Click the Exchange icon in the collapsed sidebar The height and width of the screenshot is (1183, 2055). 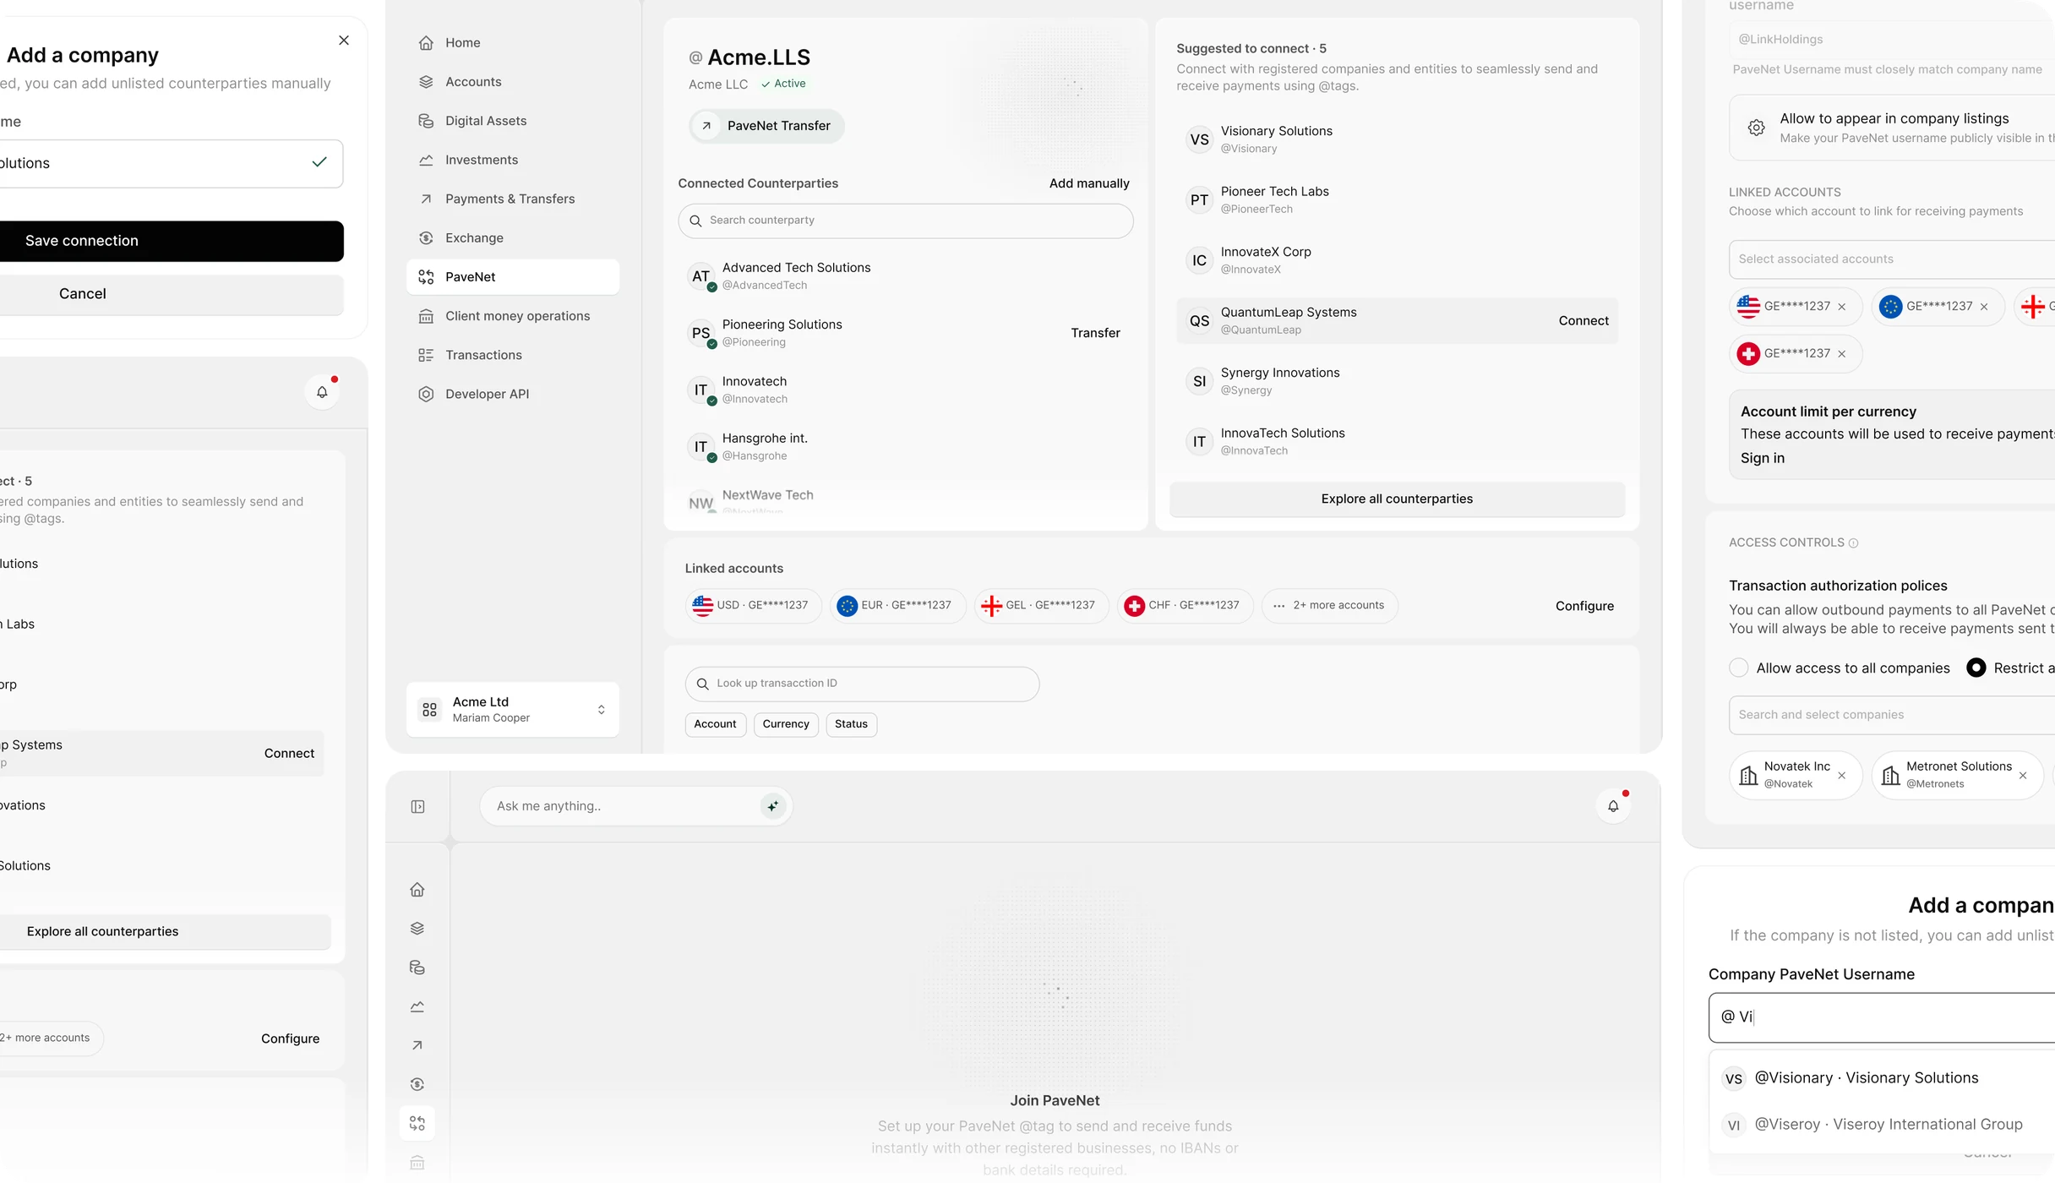417,1084
